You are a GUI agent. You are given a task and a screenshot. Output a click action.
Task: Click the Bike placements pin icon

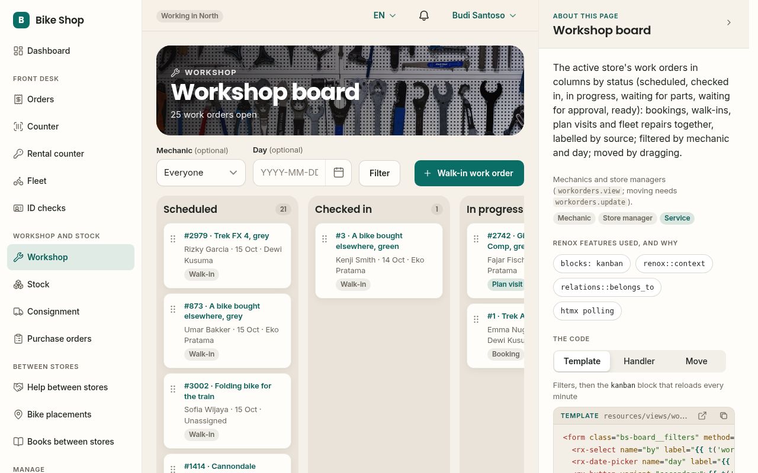(18, 414)
